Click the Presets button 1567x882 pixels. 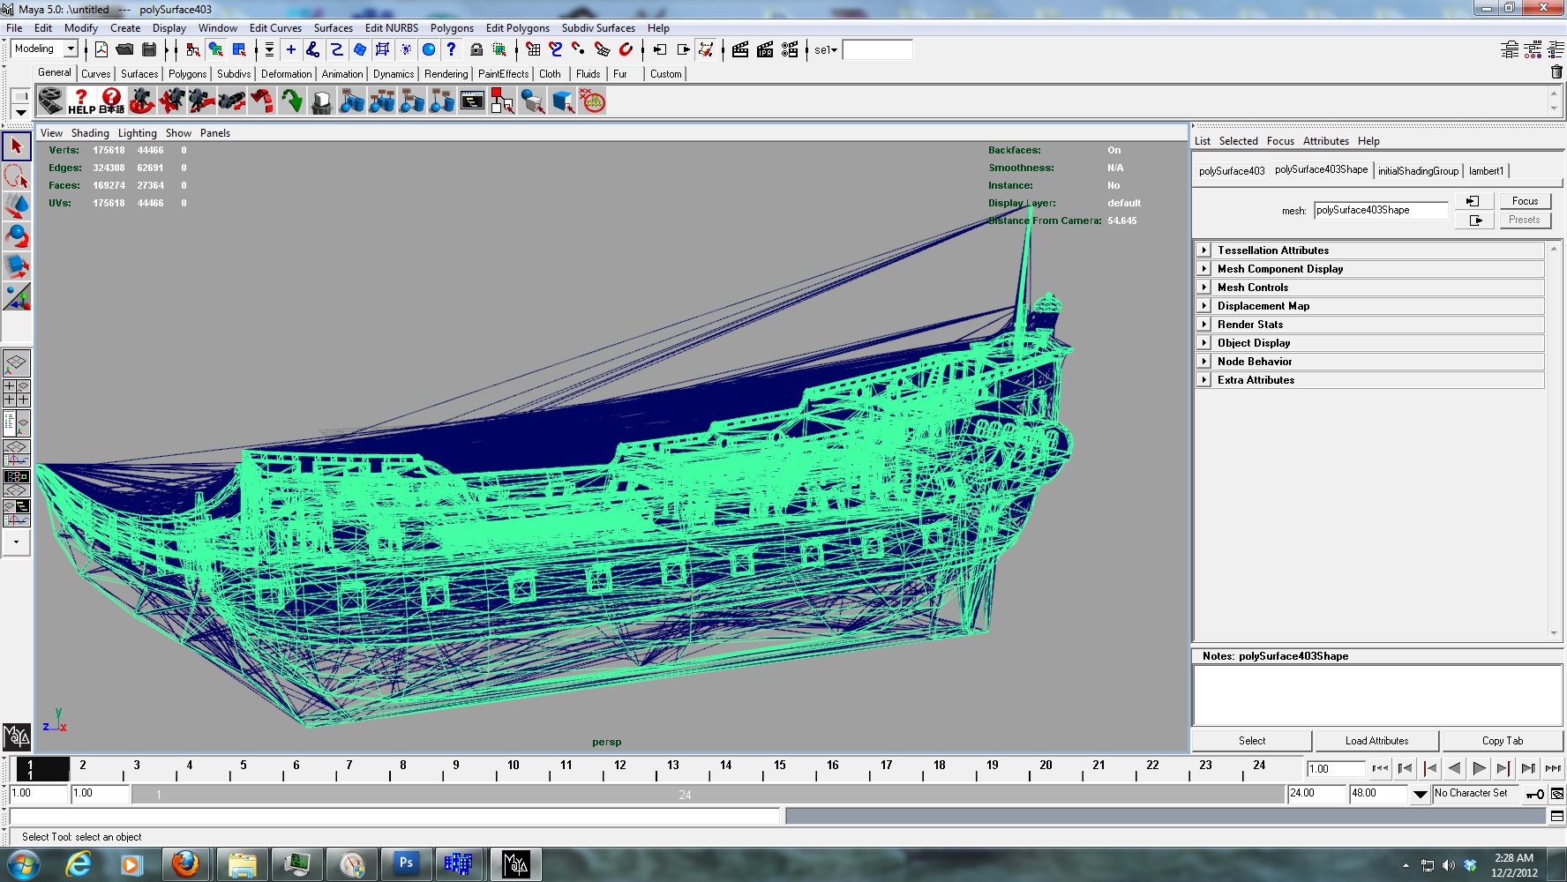(1525, 220)
